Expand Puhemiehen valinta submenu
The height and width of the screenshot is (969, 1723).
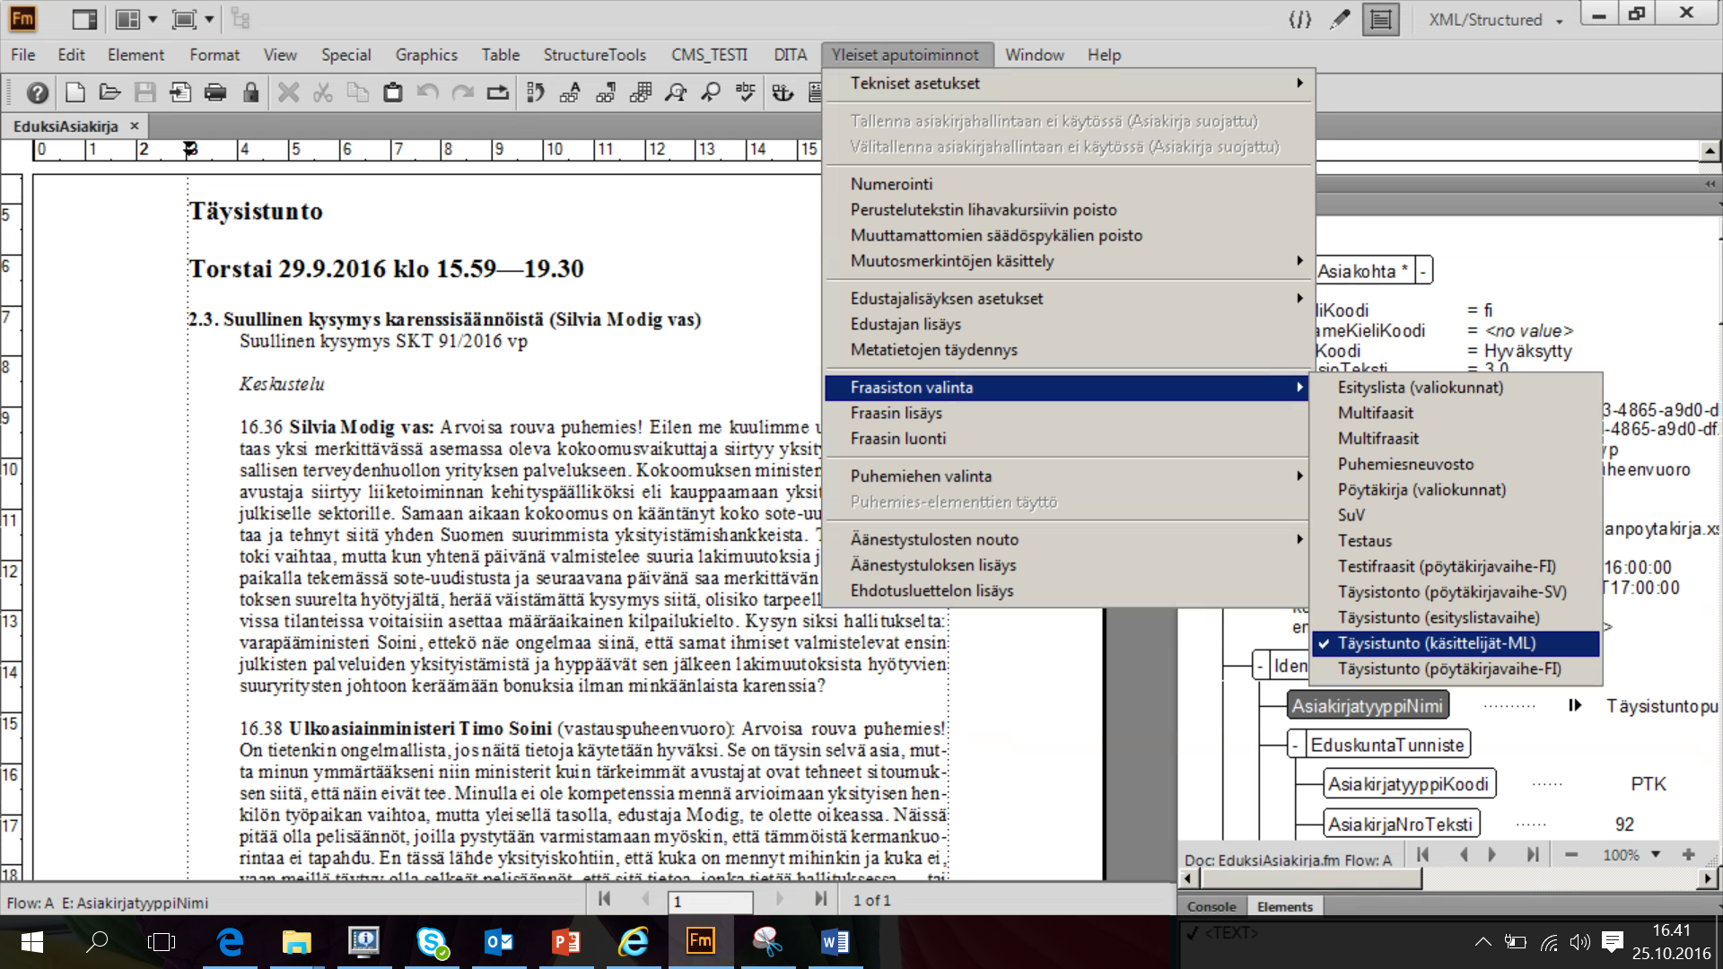click(x=1067, y=476)
